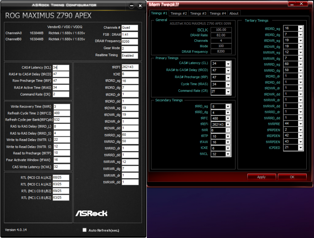The image size is (314, 238).
Task: Switch to the Timings #4 tab
Action: pos(218,13)
